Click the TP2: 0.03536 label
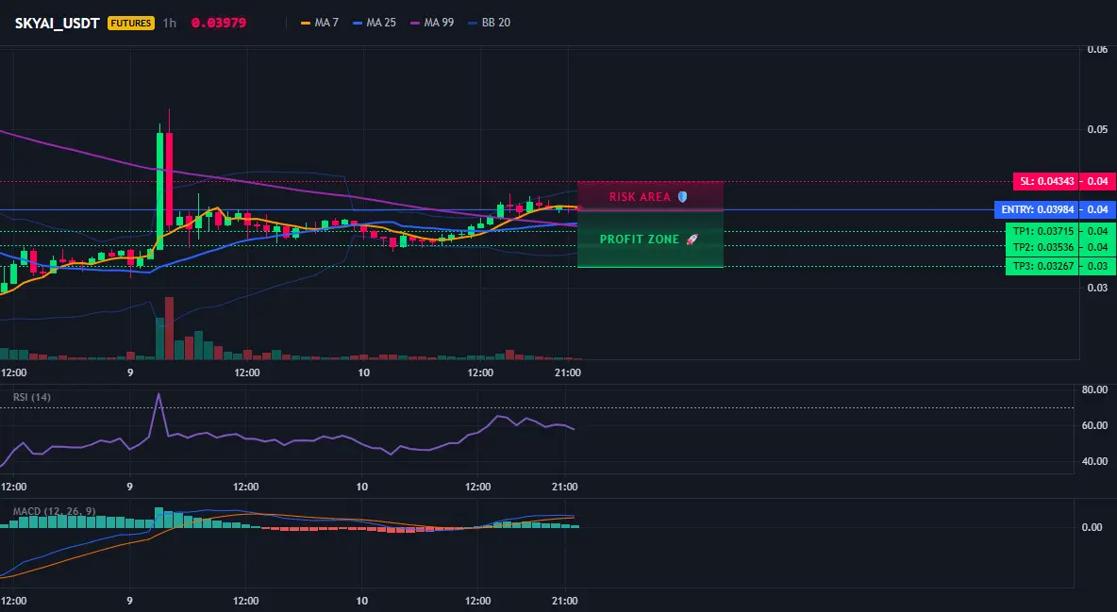The image size is (1117, 612). point(1042,247)
